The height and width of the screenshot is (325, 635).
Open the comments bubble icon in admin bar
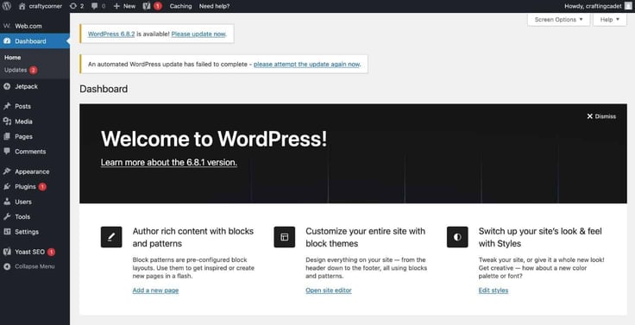pos(94,6)
